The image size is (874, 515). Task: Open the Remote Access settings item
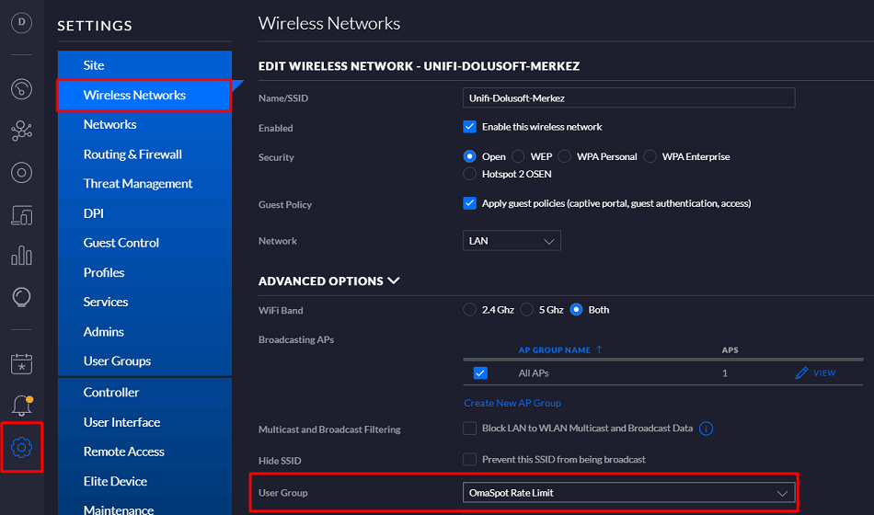(144, 452)
